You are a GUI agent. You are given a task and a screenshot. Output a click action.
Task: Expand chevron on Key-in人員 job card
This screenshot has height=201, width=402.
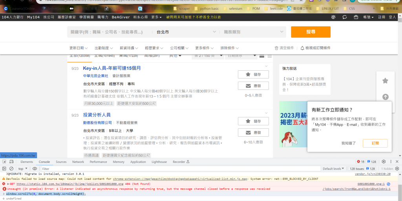tap(266, 66)
